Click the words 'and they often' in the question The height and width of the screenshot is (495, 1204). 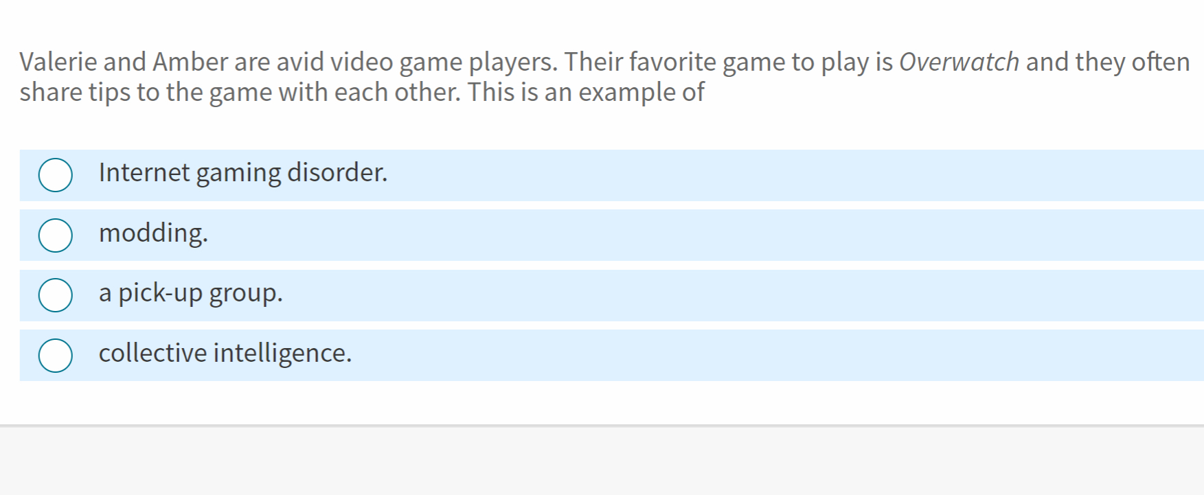click(x=1107, y=62)
